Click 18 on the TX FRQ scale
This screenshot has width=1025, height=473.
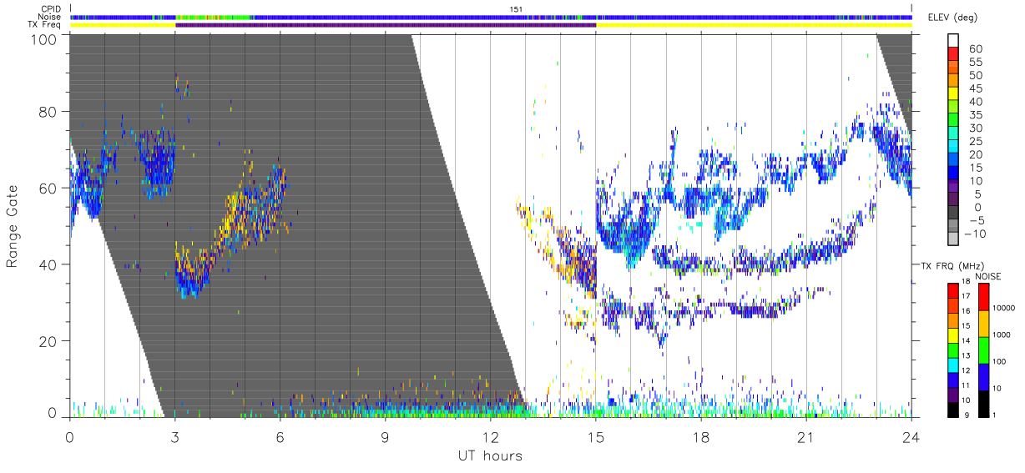[966, 282]
